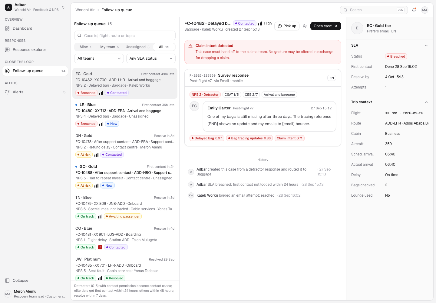
Task: Click the priority bars icon on FC-10478 row
Action: coord(96,155)
